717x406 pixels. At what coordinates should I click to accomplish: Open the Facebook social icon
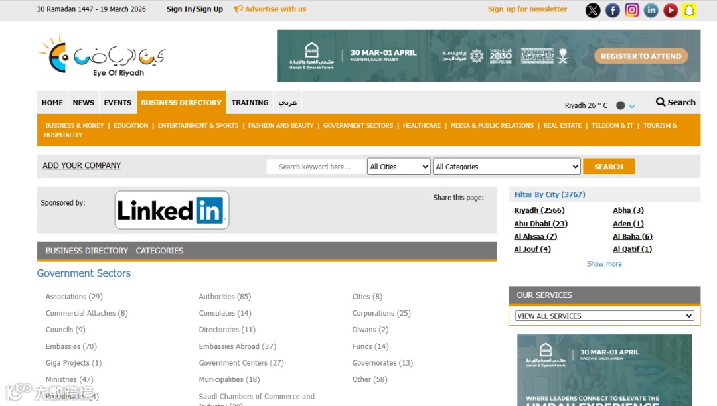tap(612, 10)
